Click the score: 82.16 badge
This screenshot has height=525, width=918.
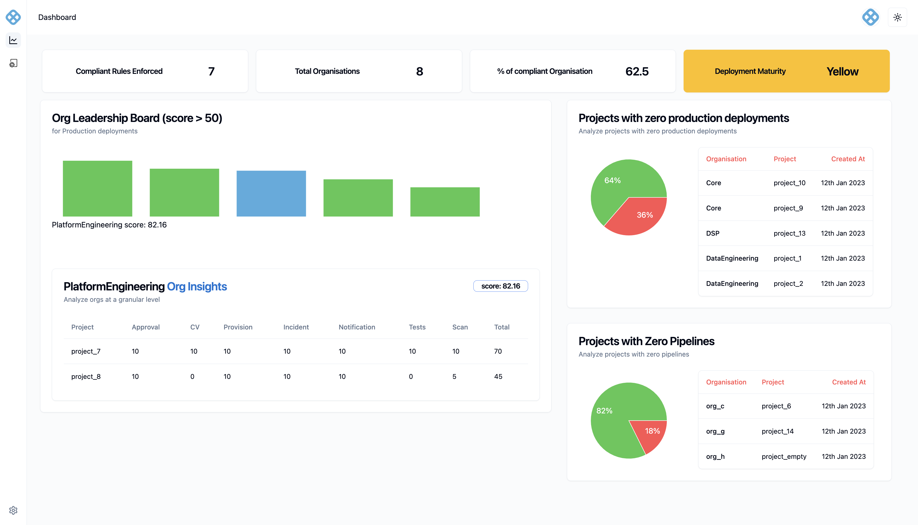[500, 286]
